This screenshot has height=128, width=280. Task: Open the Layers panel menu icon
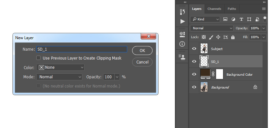point(264,9)
